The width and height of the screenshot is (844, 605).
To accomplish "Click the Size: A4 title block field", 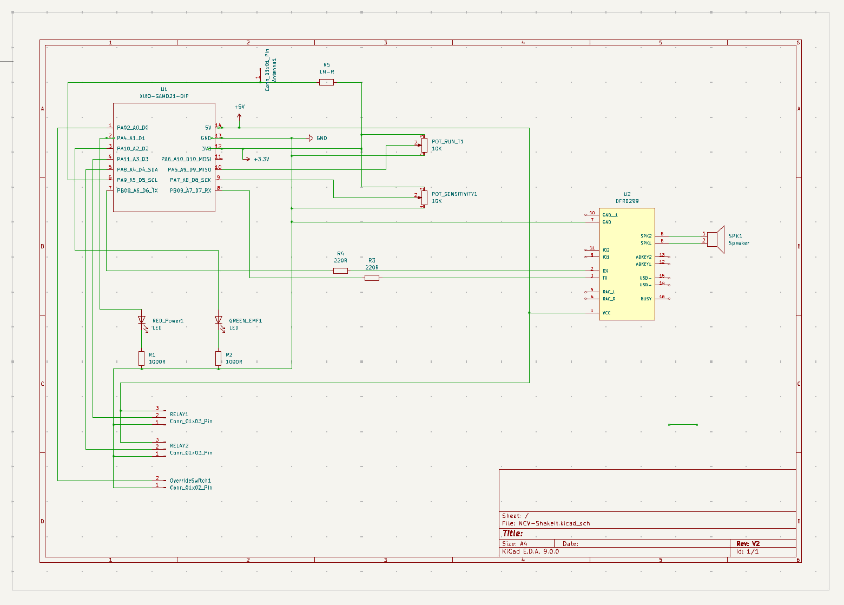I will point(515,543).
